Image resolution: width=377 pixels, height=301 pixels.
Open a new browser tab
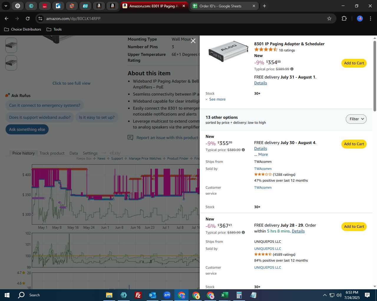[x=264, y=6]
